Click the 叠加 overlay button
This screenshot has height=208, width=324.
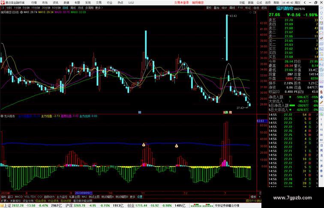pos(216,8)
